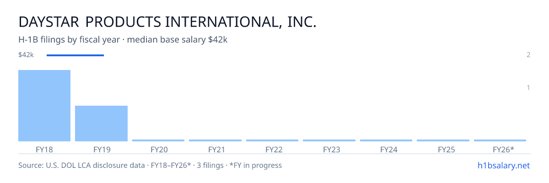Click the FY26* axis label
Screen dimensions: 549x183
tap(503, 149)
